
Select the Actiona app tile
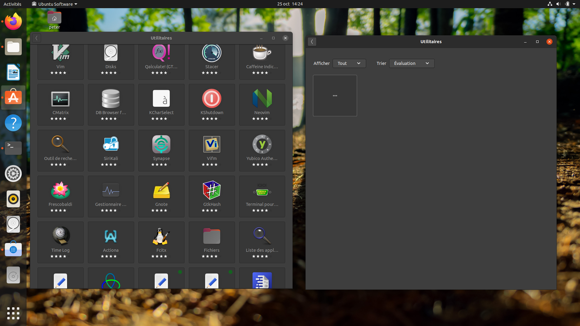(x=111, y=242)
